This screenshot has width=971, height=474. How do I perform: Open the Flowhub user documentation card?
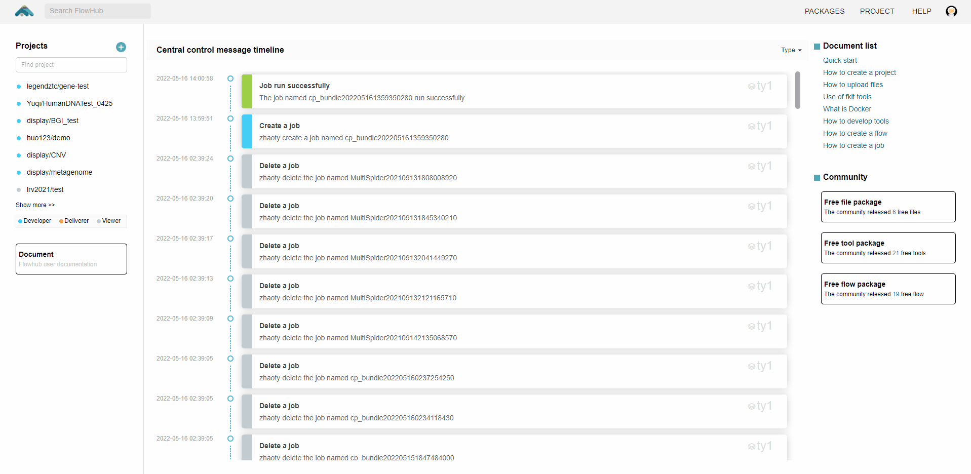coord(71,259)
